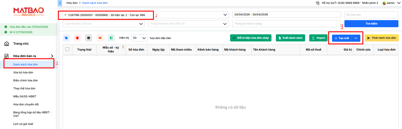
Task: Click the Trang chủ home icon
Action: point(6,44)
